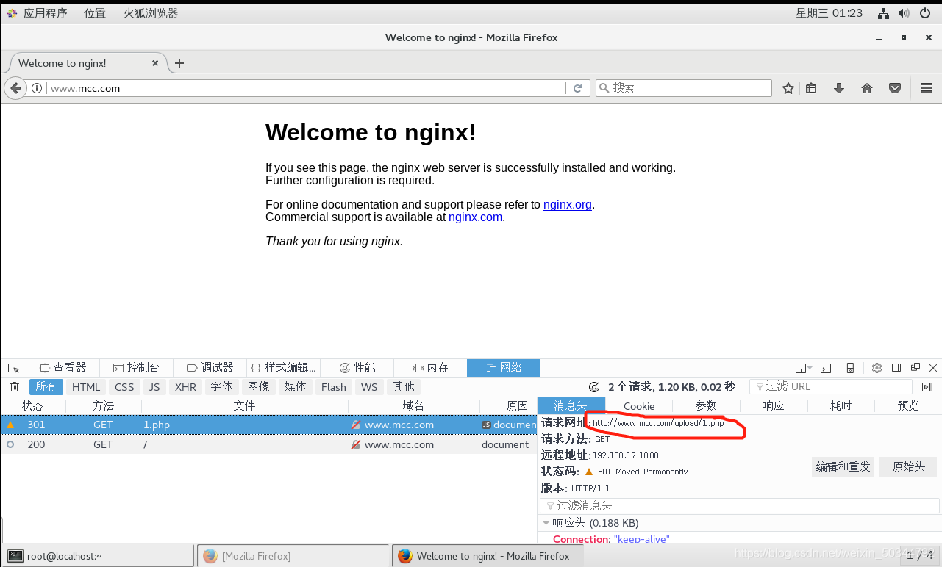The width and height of the screenshot is (942, 567).
Task: Clear network requests with the trash icon
Action: pyautogui.click(x=14, y=387)
